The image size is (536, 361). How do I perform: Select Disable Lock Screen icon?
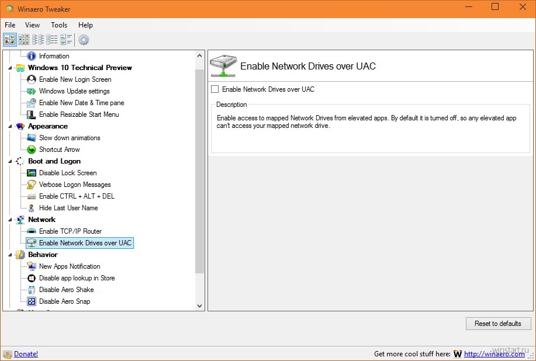coord(32,173)
